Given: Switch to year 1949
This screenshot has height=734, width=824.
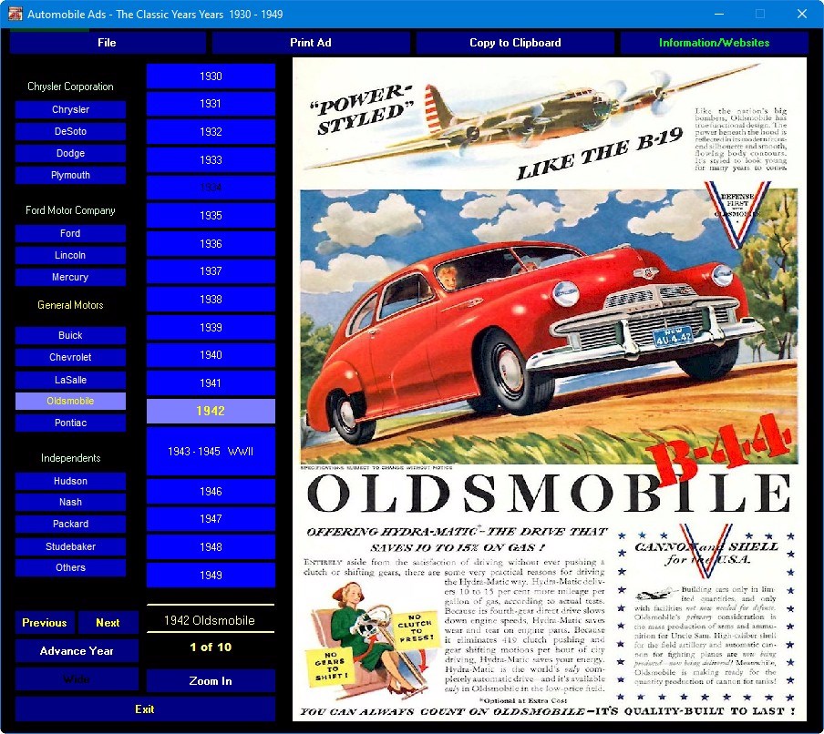Looking at the screenshot, I should coord(210,575).
